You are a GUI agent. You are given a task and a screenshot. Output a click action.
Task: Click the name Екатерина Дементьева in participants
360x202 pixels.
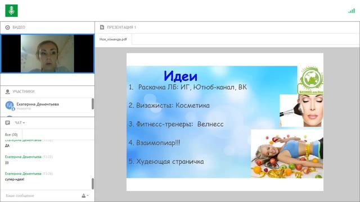click(38, 104)
